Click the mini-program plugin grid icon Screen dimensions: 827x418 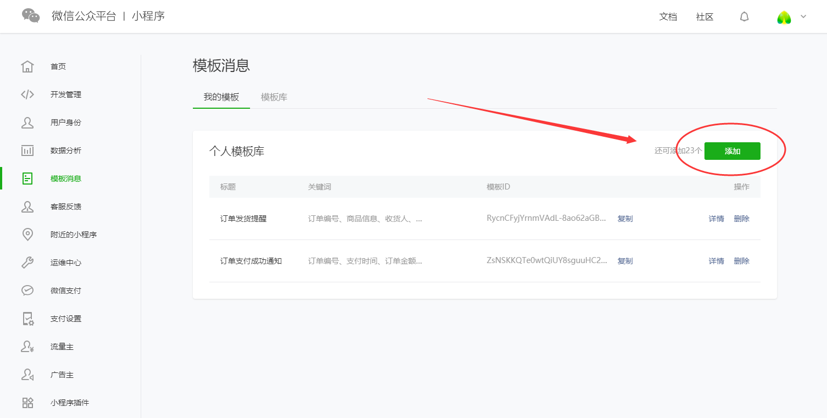tap(27, 403)
